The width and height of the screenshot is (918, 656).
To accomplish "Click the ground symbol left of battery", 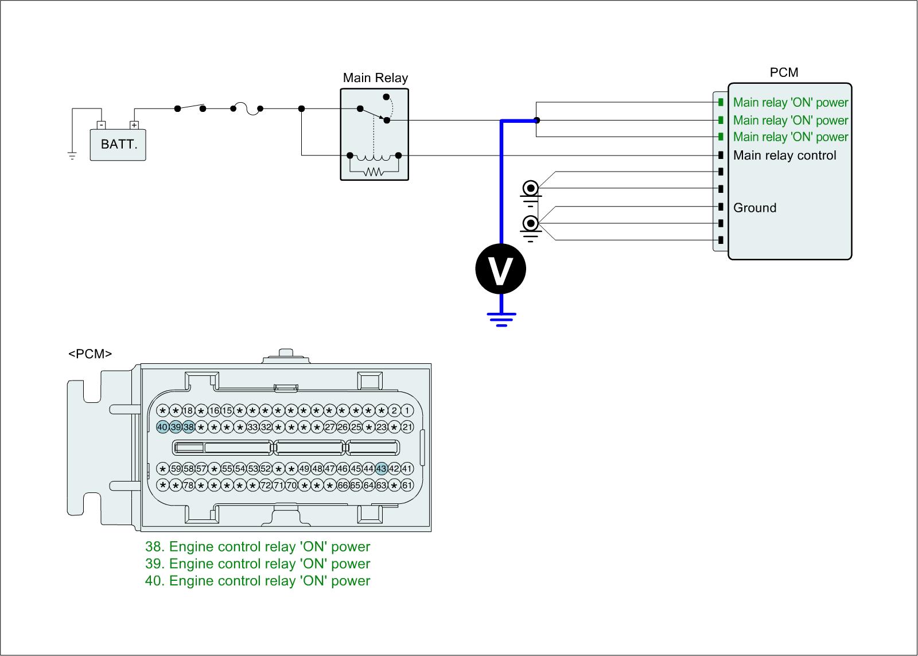I will (x=72, y=155).
